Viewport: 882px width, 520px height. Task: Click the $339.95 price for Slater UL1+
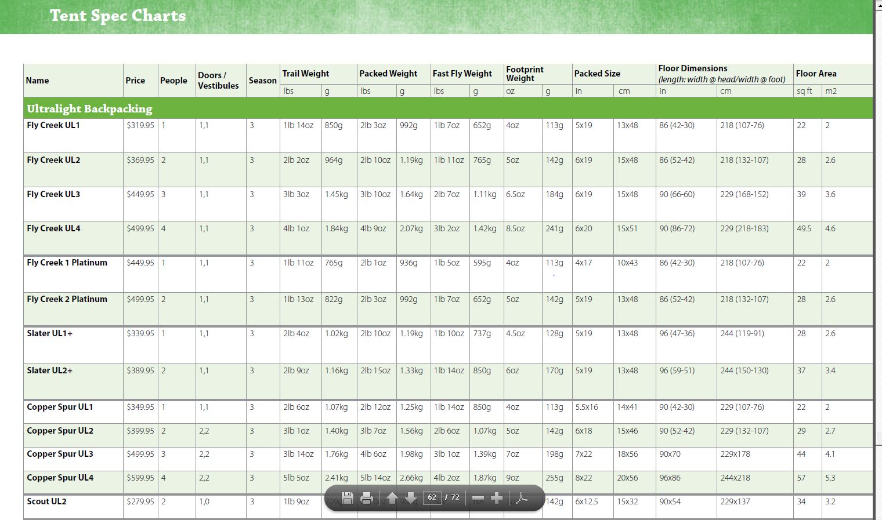tap(140, 333)
